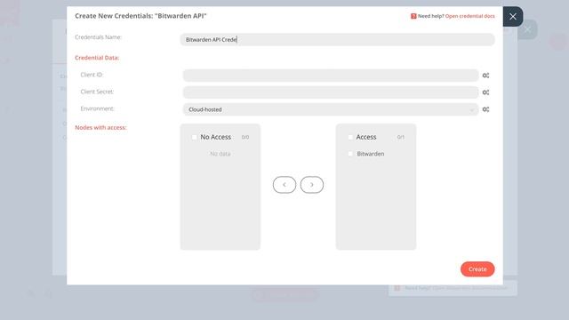The width and height of the screenshot is (569, 320).
Task: Click the Nodes with access heading
Action: click(100, 127)
